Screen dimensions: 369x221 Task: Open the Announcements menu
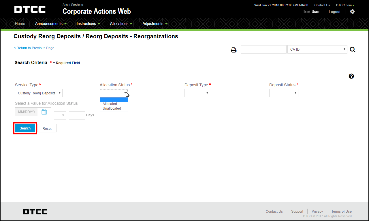(49, 24)
